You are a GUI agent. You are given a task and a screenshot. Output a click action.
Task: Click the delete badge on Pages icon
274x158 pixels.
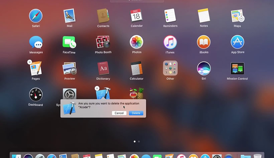[x=29, y=62]
